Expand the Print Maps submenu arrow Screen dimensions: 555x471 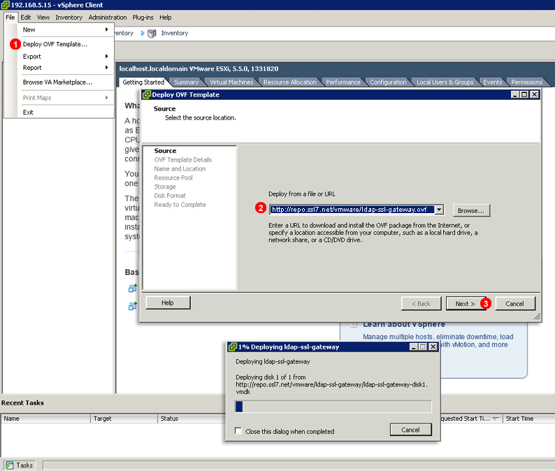click(106, 97)
